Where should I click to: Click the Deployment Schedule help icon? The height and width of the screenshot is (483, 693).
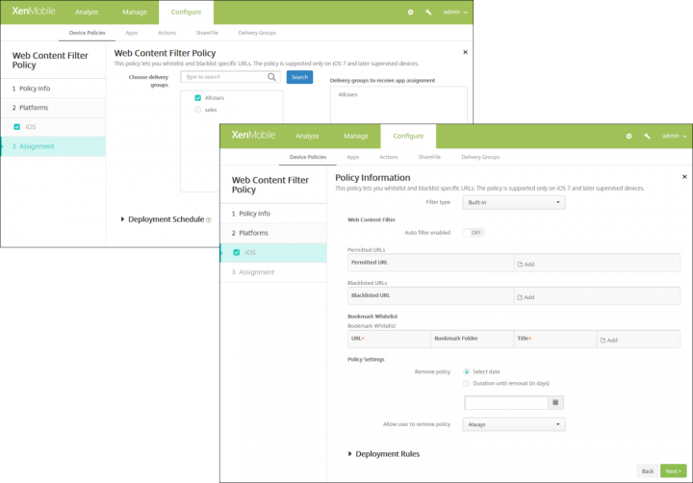tap(208, 220)
